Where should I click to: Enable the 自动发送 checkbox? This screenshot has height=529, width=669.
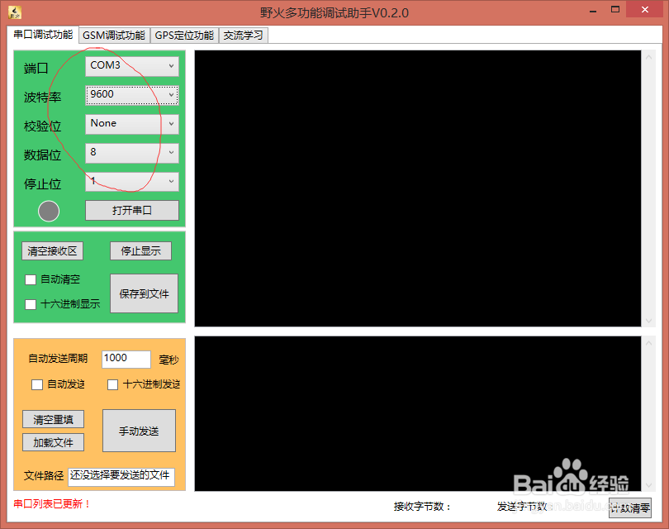tap(37, 384)
